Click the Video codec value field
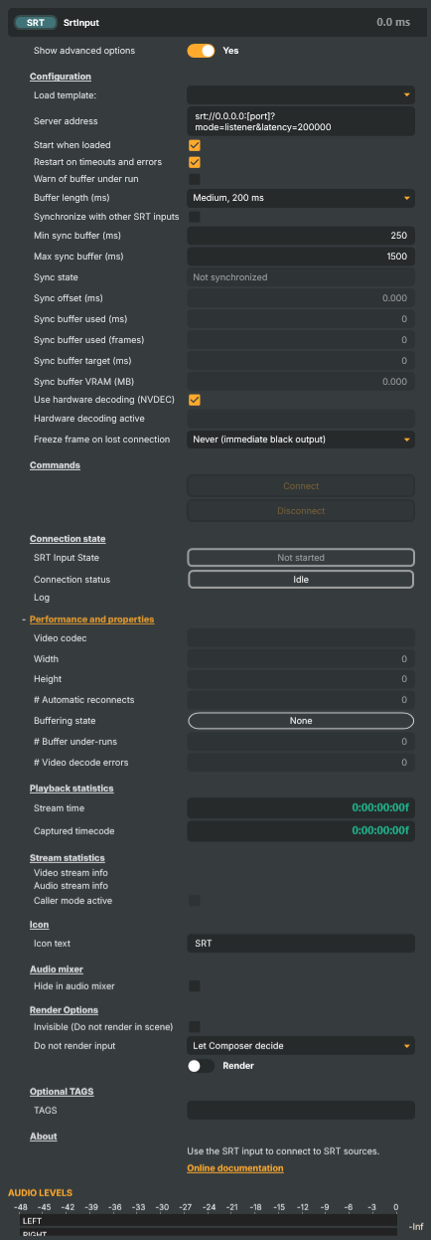The image size is (431, 1240). click(x=301, y=638)
